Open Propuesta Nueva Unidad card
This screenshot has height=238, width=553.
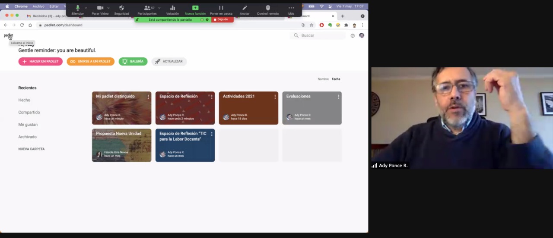point(121,145)
